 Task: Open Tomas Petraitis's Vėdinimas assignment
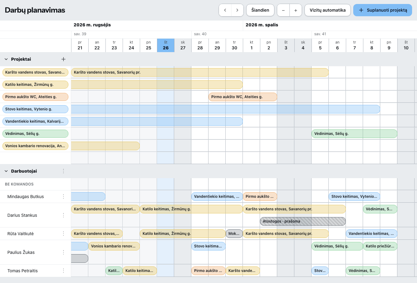coord(363,271)
